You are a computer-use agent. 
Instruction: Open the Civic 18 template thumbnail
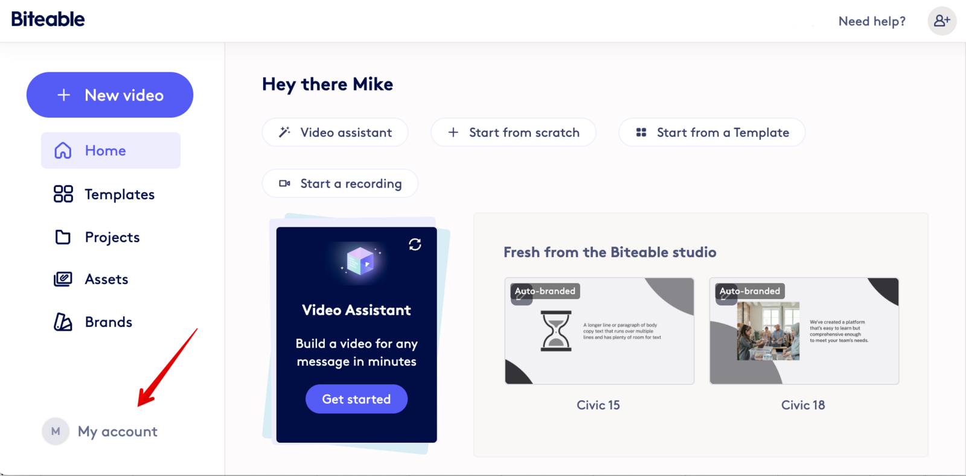(x=804, y=331)
